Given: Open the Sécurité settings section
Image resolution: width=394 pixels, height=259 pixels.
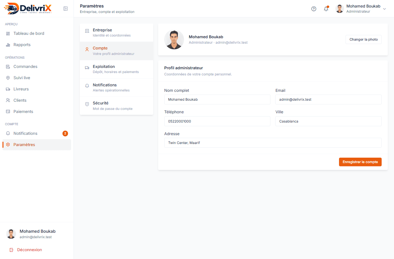Looking at the screenshot, I should tap(116, 106).
